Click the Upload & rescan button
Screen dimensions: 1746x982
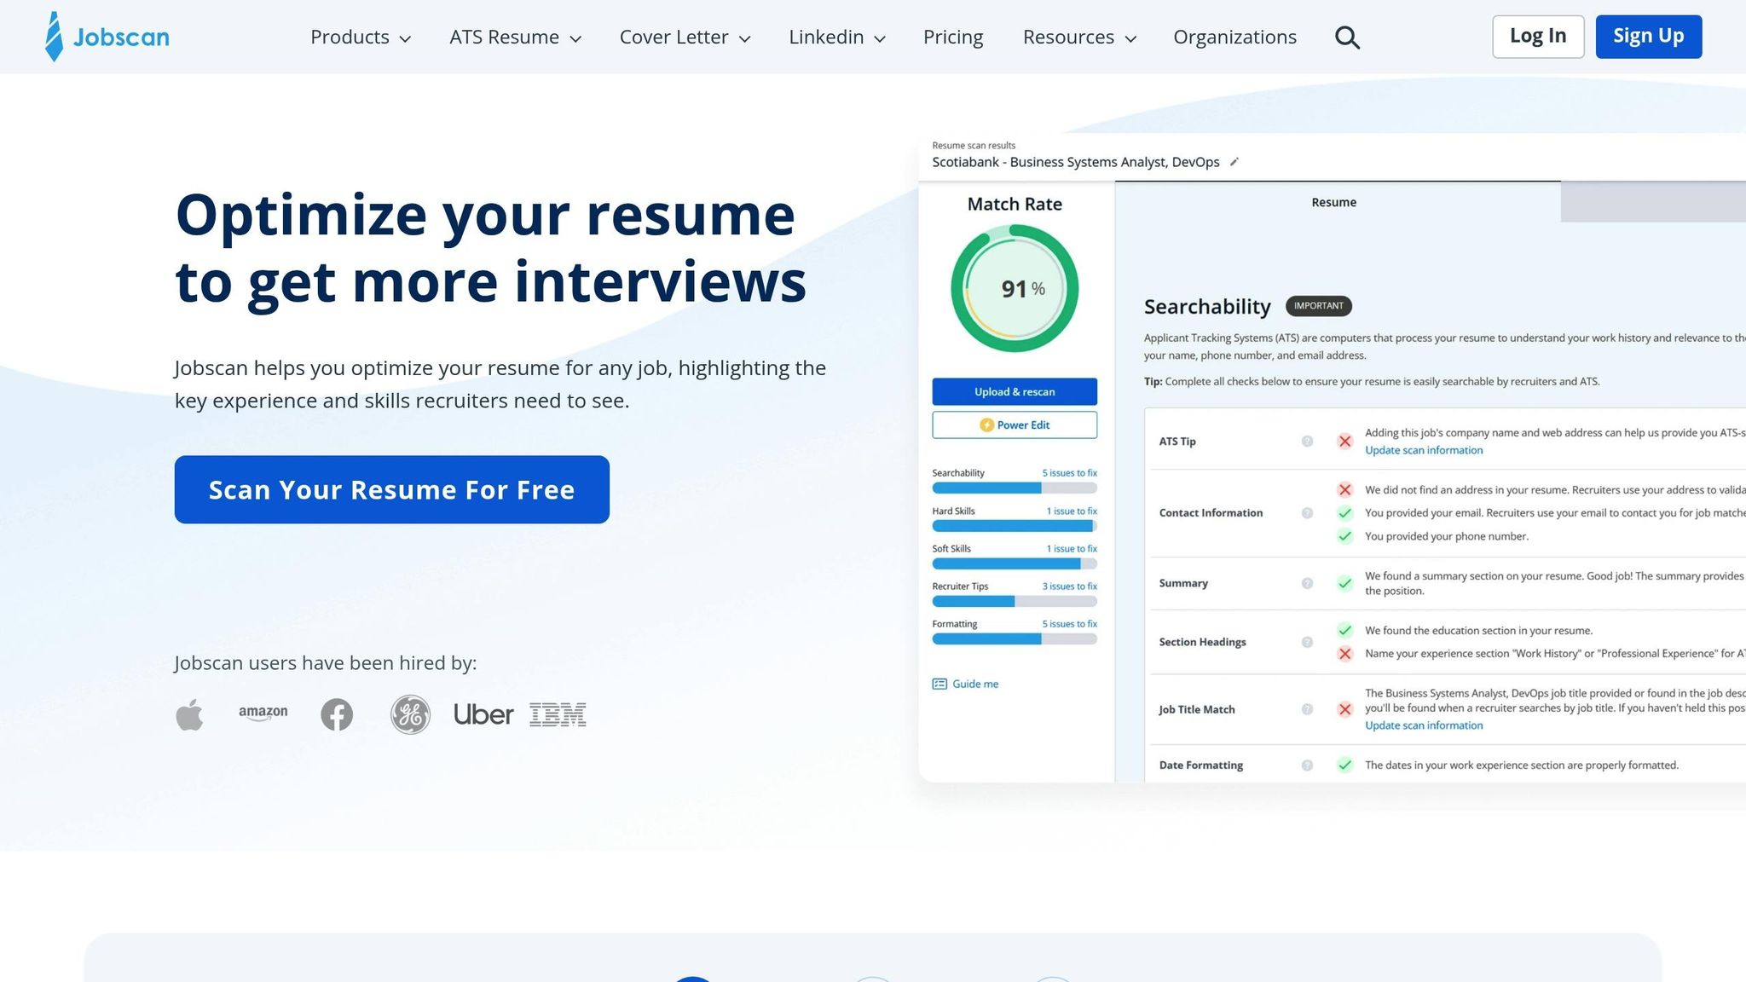pos(1015,391)
